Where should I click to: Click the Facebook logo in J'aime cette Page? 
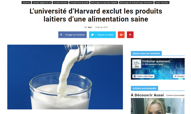click(134, 76)
